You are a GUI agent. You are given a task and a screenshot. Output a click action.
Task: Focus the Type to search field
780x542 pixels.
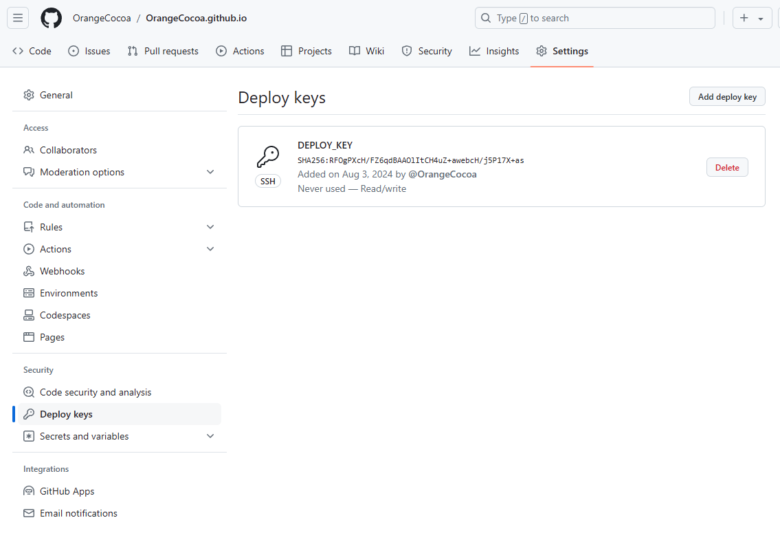(595, 18)
